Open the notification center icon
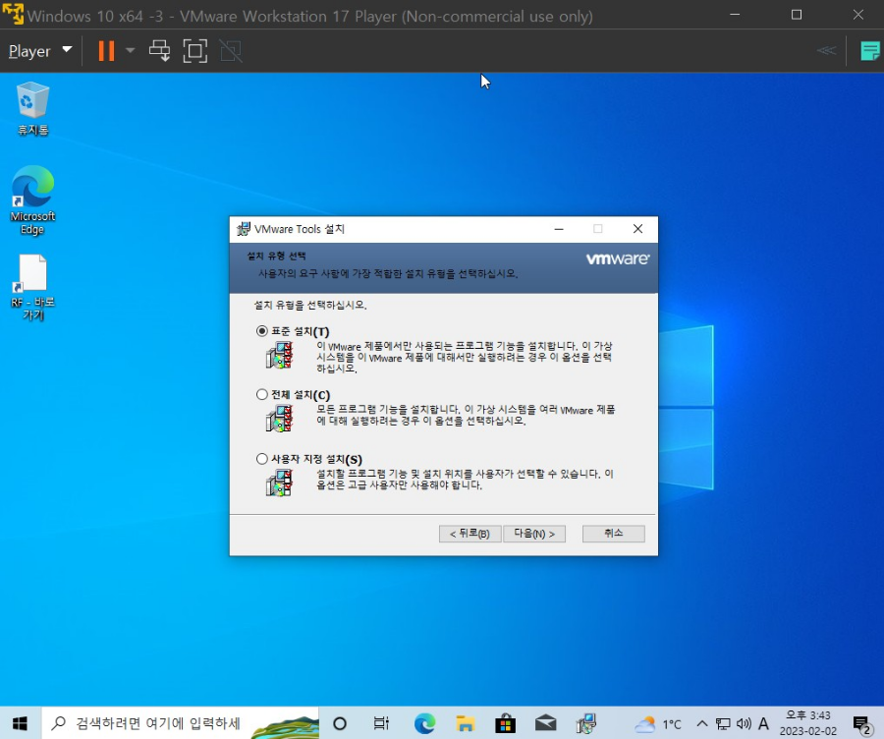The width and height of the screenshot is (884, 739). [862, 724]
